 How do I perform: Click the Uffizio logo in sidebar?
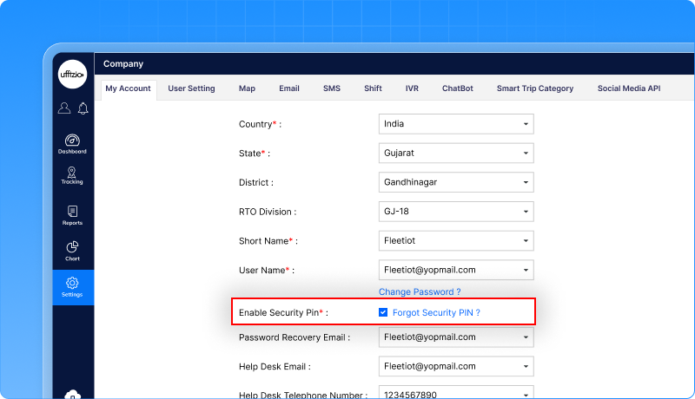click(x=73, y=74)
